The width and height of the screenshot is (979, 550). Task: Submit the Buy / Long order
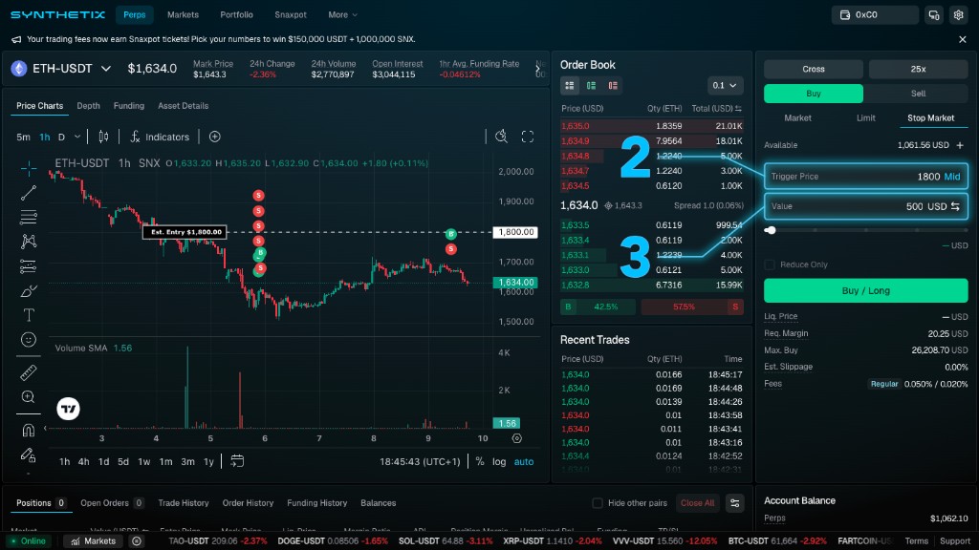866,290
